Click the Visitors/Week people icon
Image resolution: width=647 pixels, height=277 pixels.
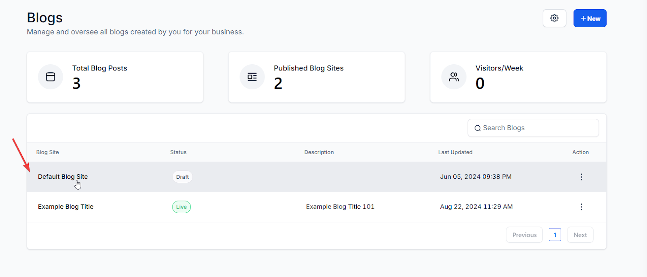pyautogui.click(x=454, y=77)
